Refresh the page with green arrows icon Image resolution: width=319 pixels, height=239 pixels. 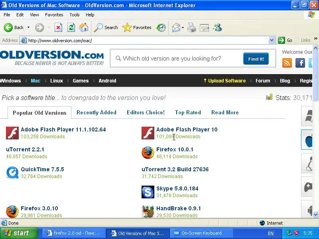tap(71, 27)
